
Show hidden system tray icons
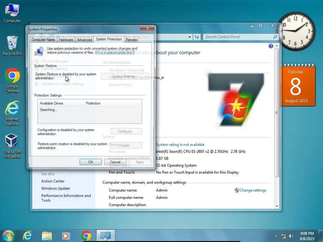coord(276,236)
